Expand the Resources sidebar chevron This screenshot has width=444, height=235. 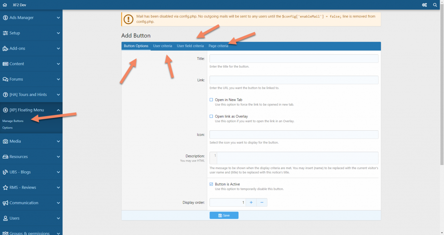click(x=58, y=157)
